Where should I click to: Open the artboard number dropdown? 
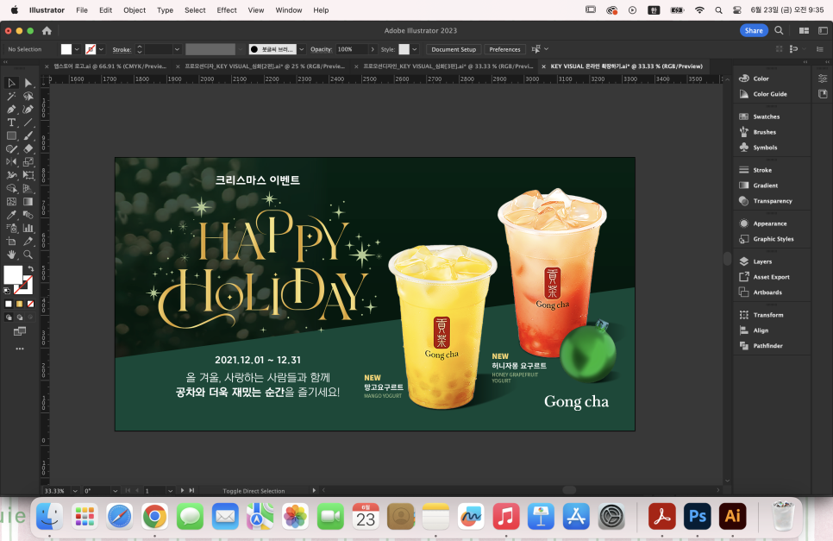[x=170, y=491]
